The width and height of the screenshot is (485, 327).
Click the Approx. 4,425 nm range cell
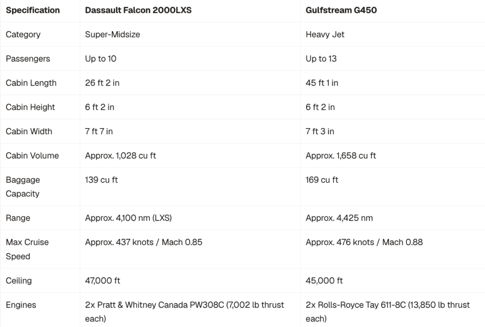point(339,218)
